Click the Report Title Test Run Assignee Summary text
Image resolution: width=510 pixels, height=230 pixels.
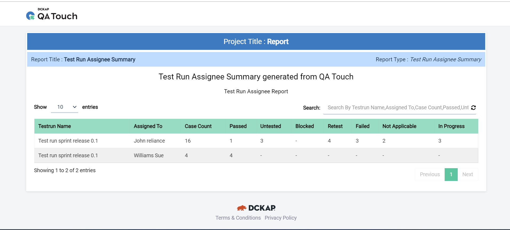83,59
